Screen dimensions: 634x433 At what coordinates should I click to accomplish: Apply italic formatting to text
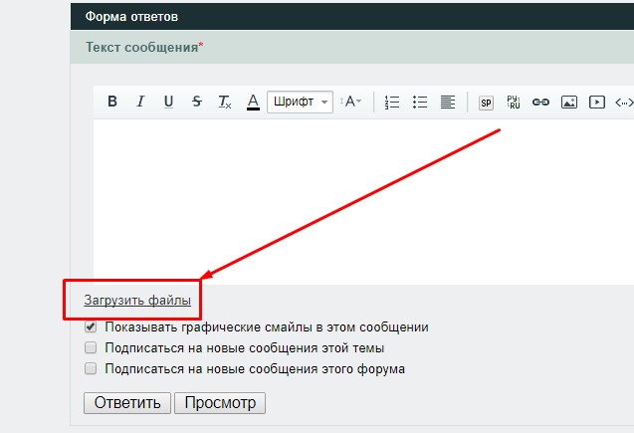pyautogui.click(x=140, y=102)
